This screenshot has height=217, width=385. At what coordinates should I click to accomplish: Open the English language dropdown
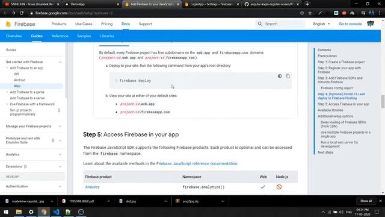coord(321,24)
